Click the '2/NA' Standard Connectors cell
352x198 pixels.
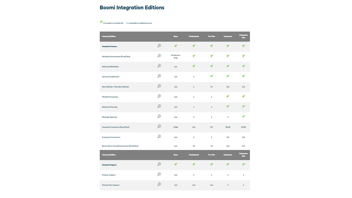pyautogui.click(x=176, y=127)
